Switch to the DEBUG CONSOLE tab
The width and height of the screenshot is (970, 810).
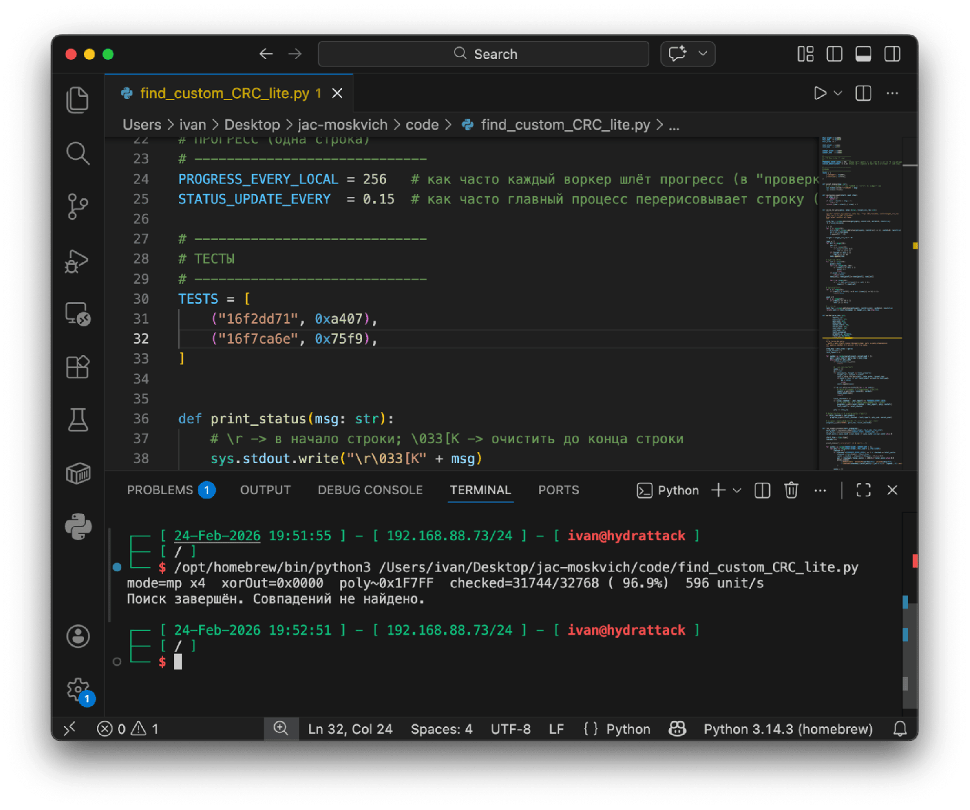[370, 490]
